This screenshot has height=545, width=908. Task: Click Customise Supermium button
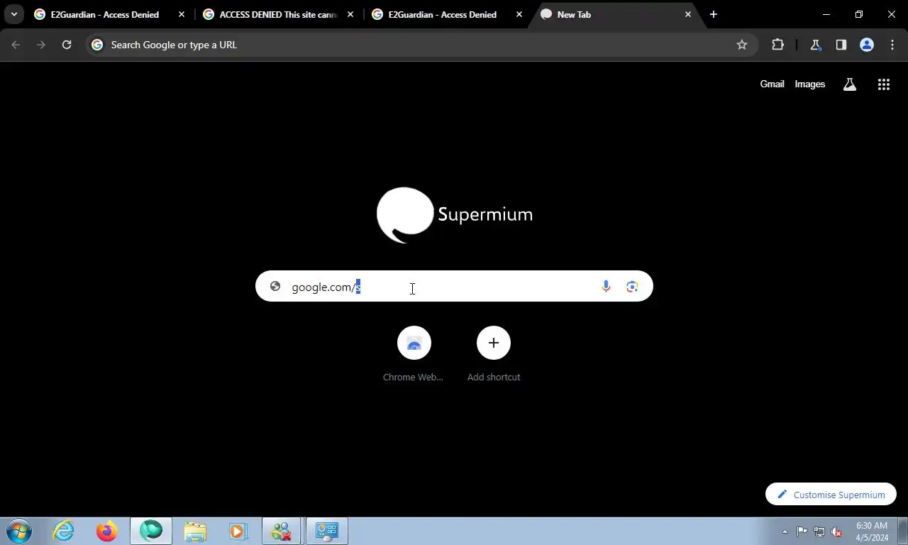[831, 495]
